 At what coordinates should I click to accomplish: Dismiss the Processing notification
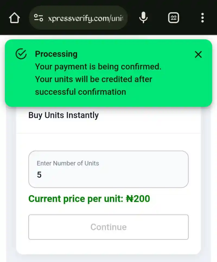coord(198,54)
